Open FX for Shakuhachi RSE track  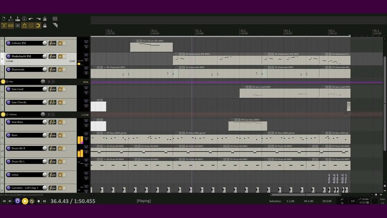(60, 56)
